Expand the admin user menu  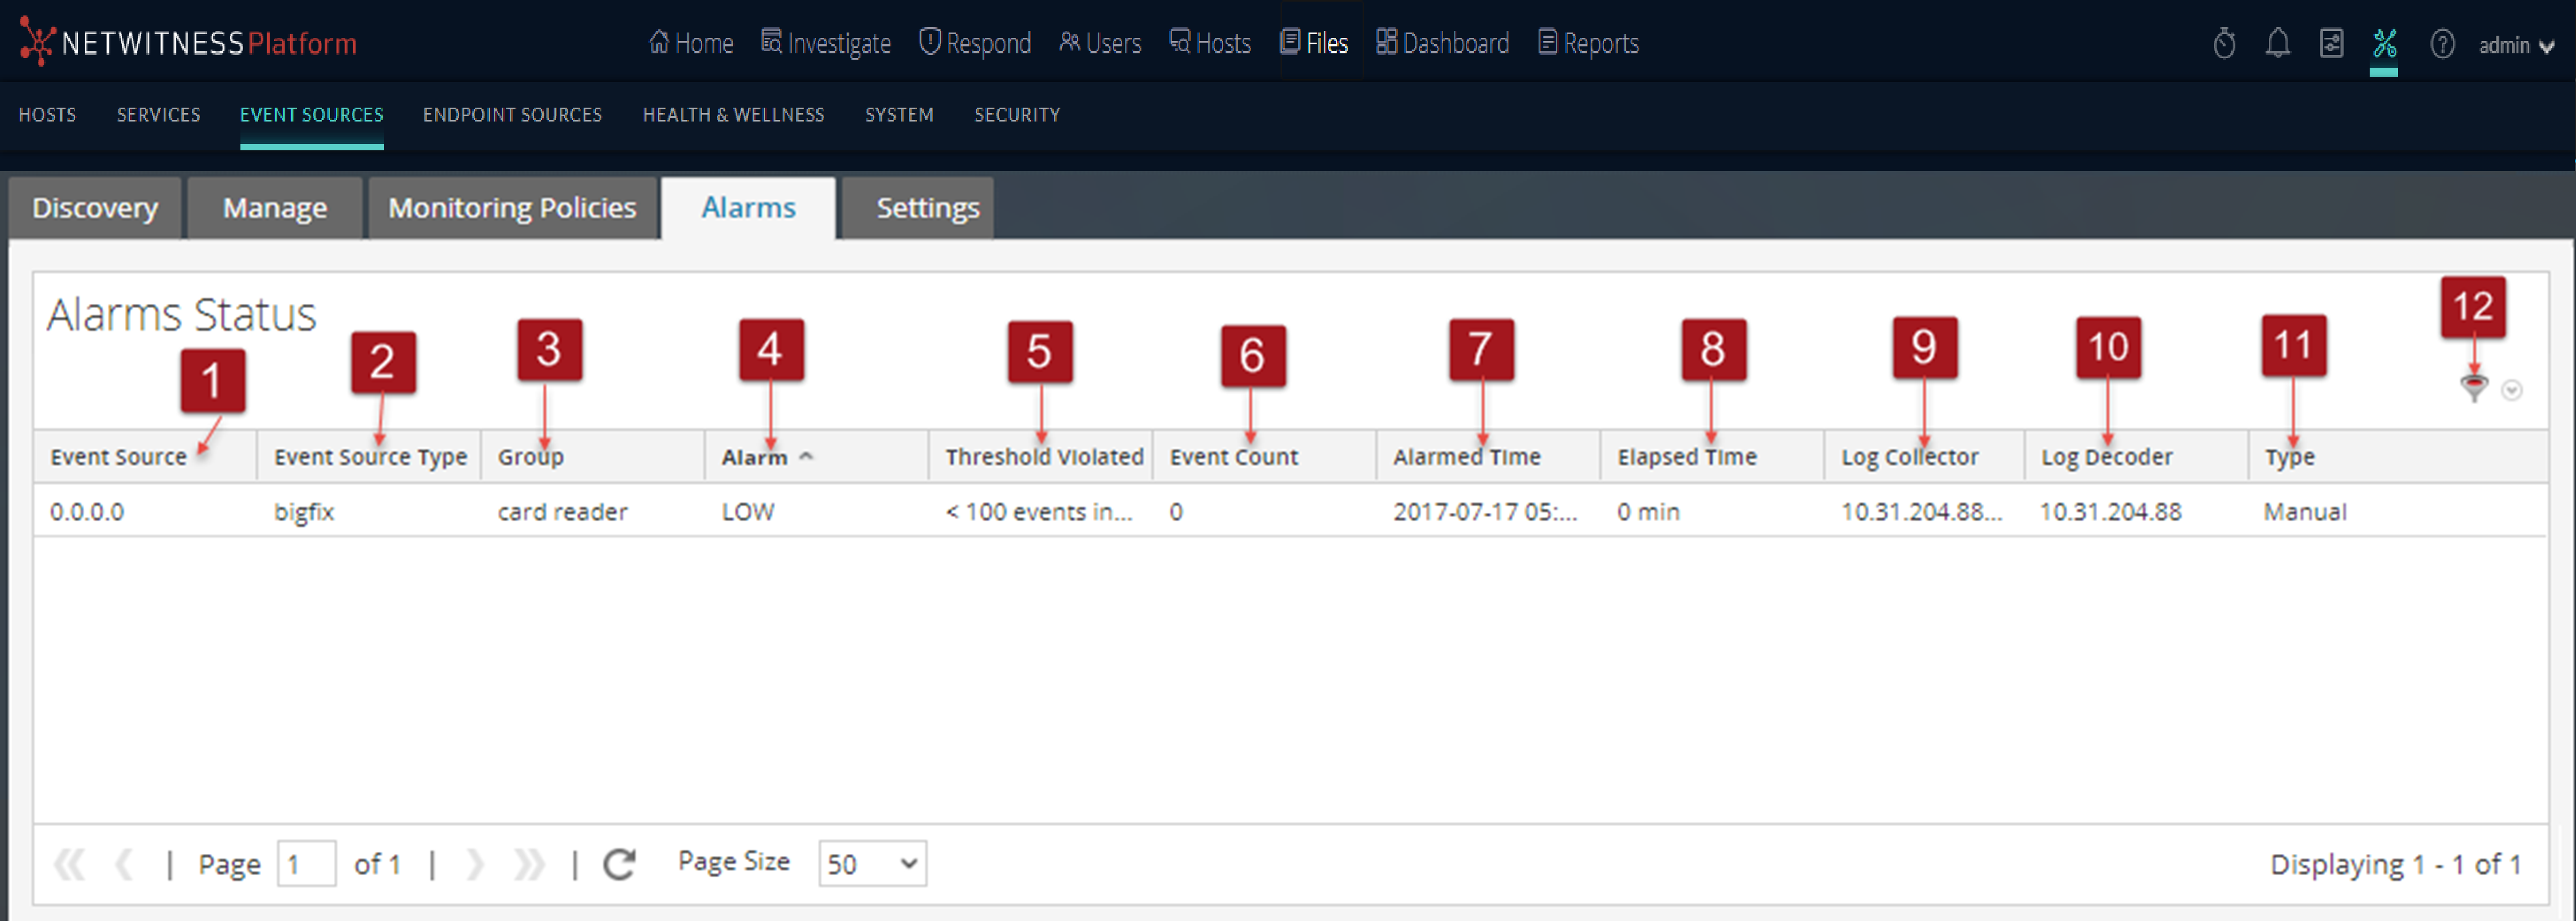point(2516,45)
